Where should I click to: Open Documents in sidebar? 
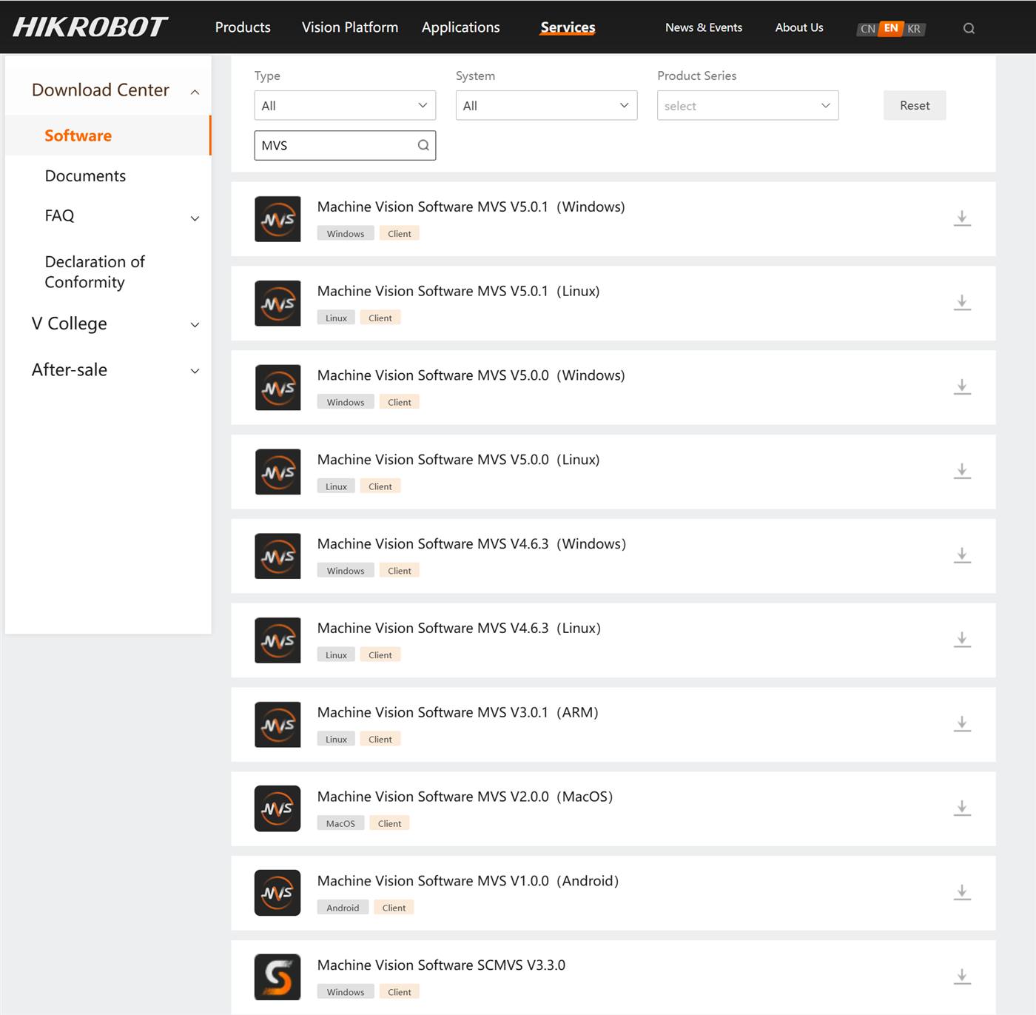click(x=85, y=175)
